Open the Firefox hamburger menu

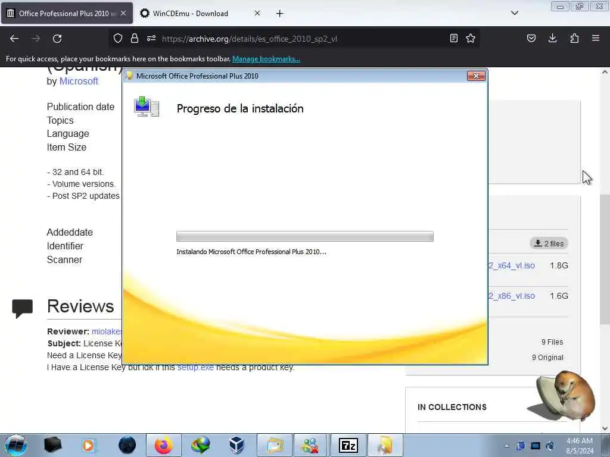point(596,38)
